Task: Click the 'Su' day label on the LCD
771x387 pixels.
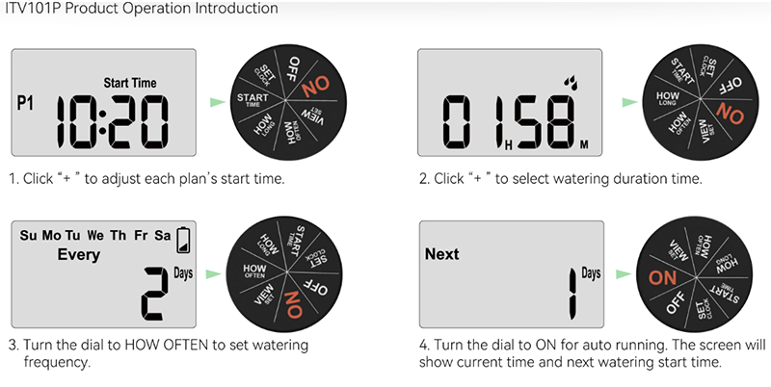Action: click(x=28, y=236)
